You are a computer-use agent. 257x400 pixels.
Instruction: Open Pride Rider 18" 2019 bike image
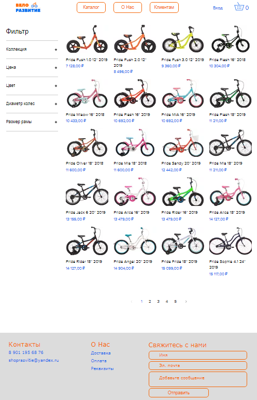[x=87, y=241]
